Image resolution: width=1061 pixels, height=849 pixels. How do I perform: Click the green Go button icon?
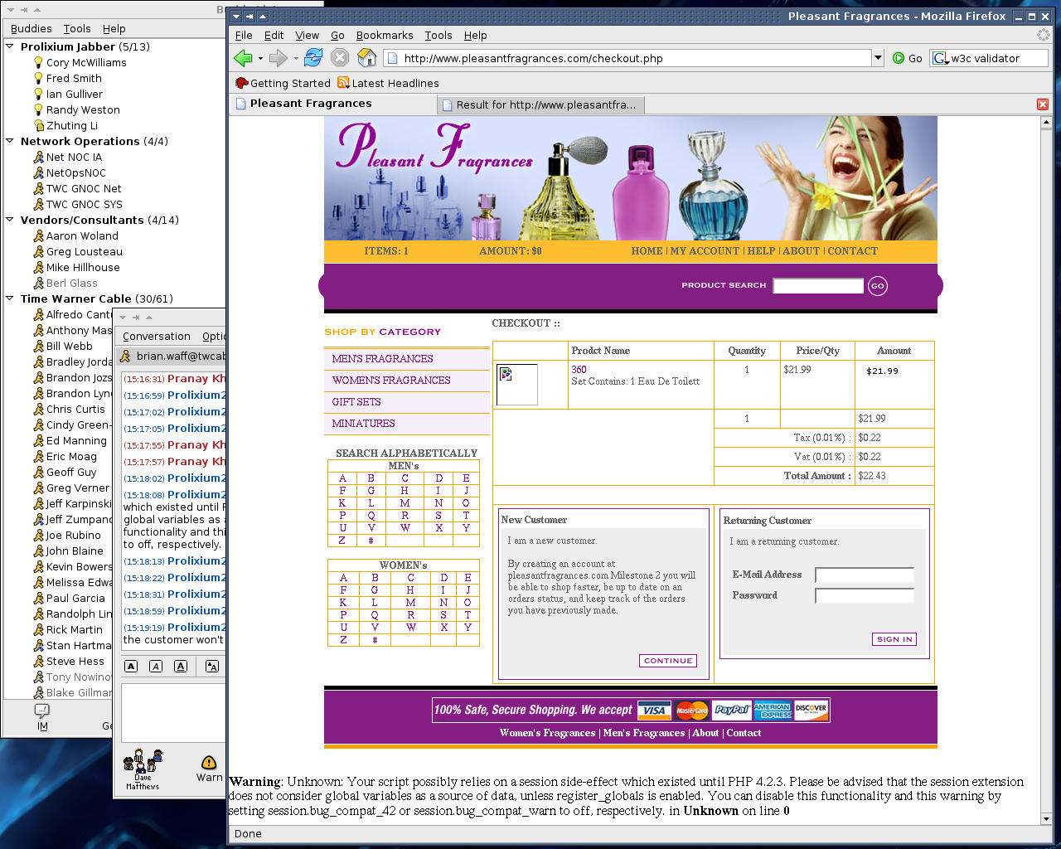tap(899, 58)
